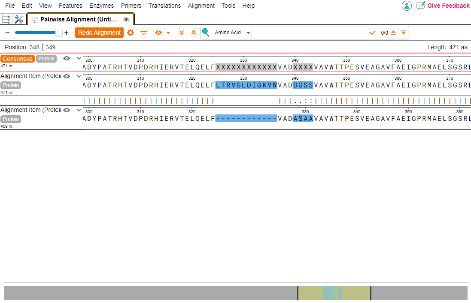Confirm search with the checkmark icon
This screenshot has height=303, width=471.
click(x=372, y=33)
